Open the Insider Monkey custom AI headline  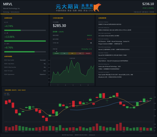click(114, 49)
